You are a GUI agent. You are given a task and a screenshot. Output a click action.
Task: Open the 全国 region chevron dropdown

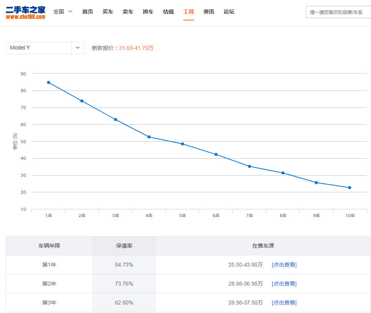70,11
